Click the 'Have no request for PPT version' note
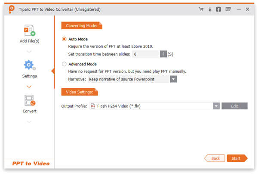This screenshot has height=174, width=258. tap(127, 71)
